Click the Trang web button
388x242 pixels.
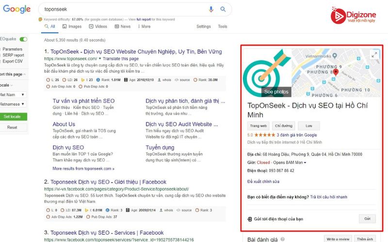(x=259, y=126)
